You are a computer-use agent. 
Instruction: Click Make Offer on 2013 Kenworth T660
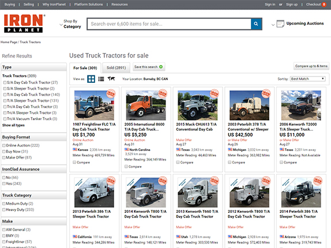(x=184, y=227)
